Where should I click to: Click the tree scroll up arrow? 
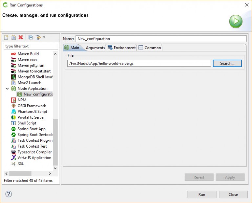tap(55, 54)
